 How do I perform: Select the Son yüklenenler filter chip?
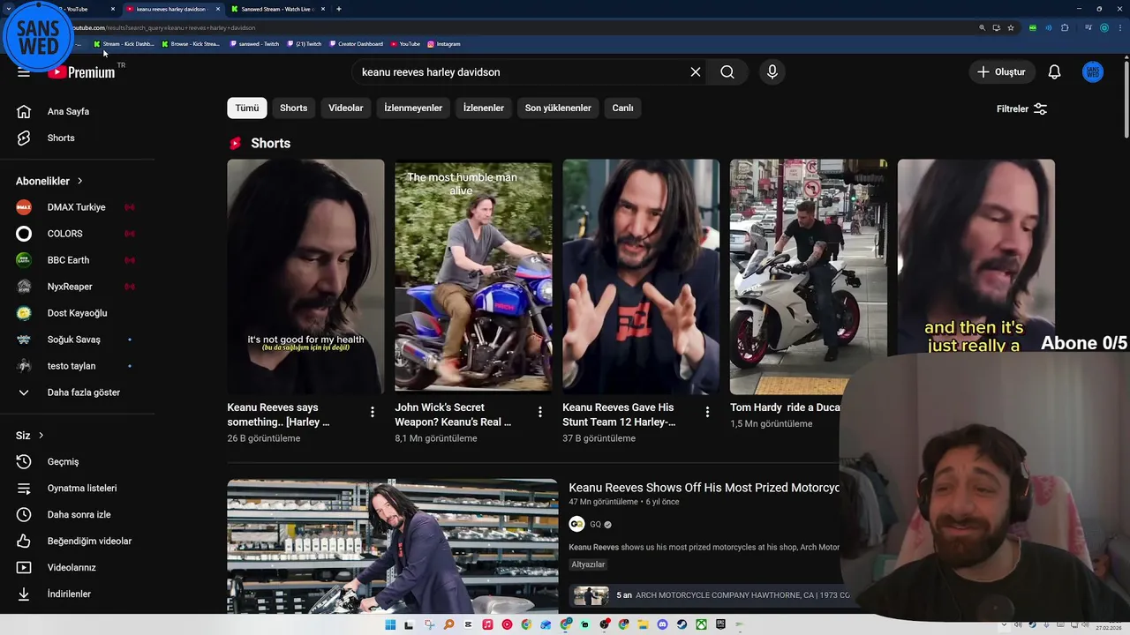coord(558,108)
